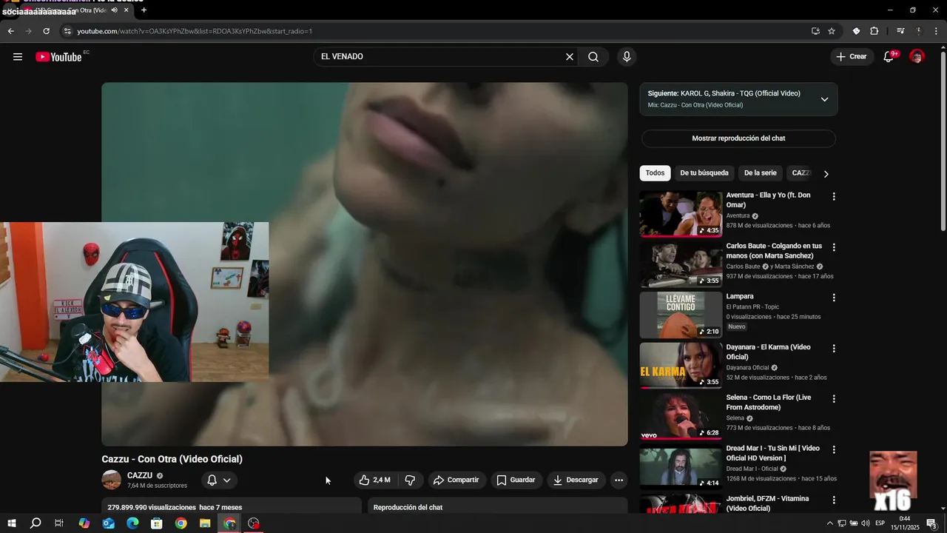Viewport: 947px width, 533px height.
Task: Select the Todos filter chip
Action: [655, 173]
